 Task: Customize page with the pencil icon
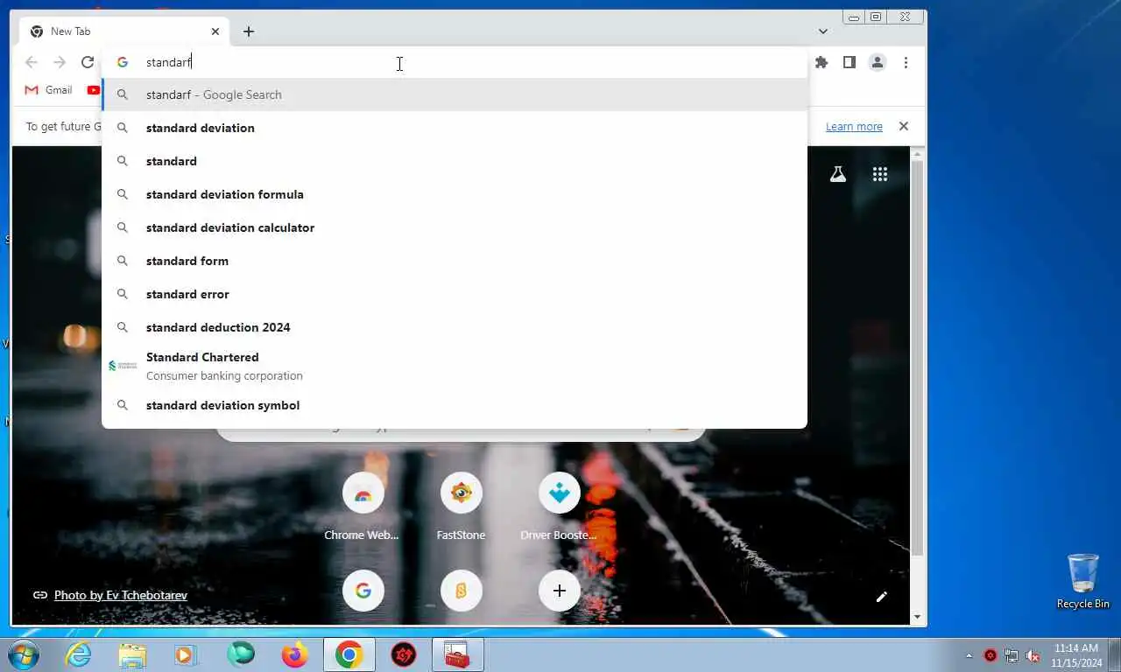coord(882,597)
